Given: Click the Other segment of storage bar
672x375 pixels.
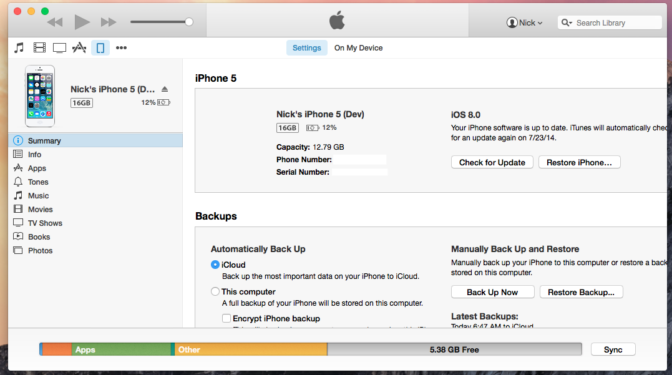Looking at the screenshot, I should [251, 349].
